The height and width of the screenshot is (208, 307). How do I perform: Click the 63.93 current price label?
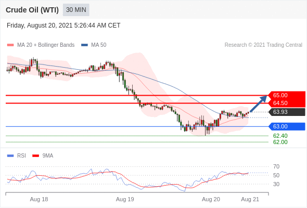click(287, 112)
